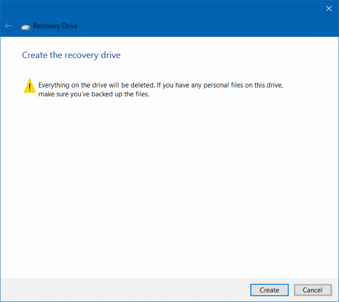
Task: Select the 'Create the recovery drive' heading
Action: pos(71,55)
